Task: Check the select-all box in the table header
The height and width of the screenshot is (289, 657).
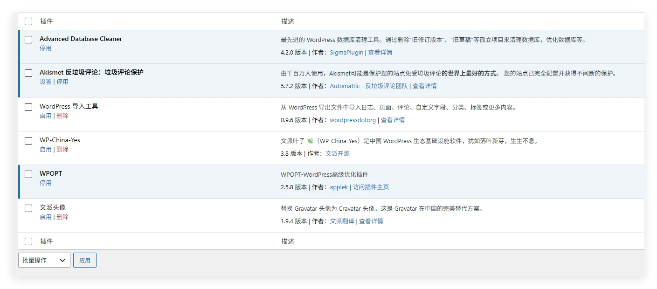Action: (x=28, y=21)
